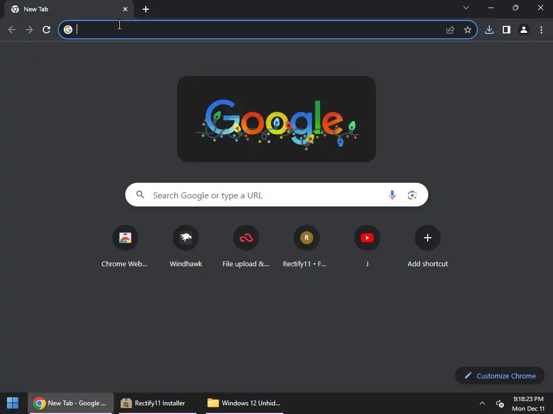Open the Chrome downloads icon
Viewport: 553px width, 414px height.
(x=489, y=30)
